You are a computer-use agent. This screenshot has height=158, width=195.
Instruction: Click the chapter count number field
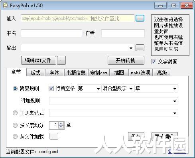click(54, 125)
